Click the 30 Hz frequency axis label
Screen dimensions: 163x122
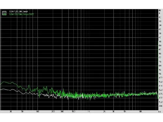click(x=11, y=112)
